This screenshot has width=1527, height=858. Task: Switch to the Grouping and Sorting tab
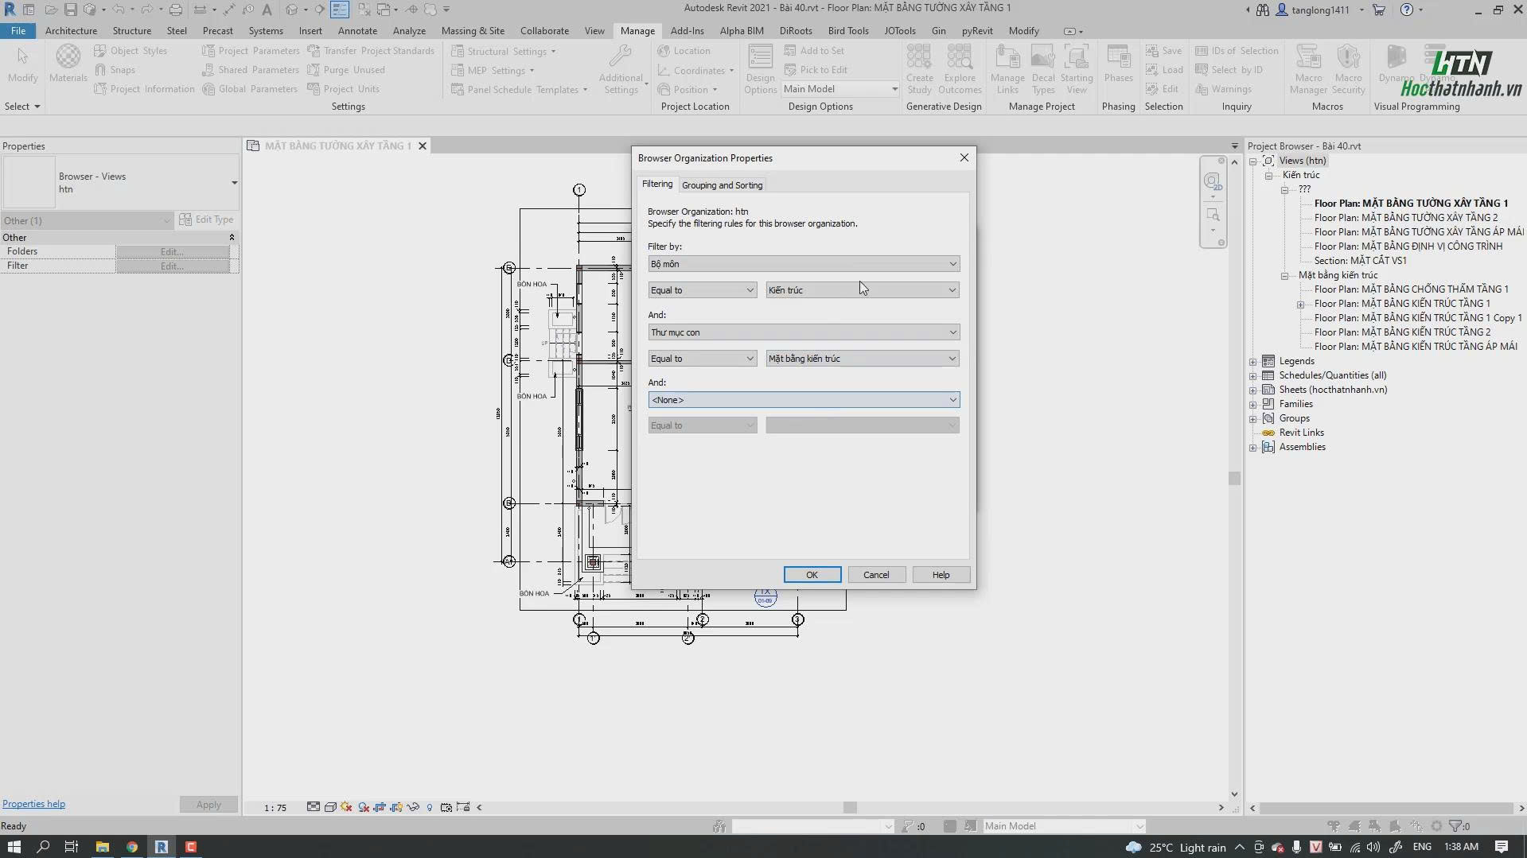[x=722, y=185]
